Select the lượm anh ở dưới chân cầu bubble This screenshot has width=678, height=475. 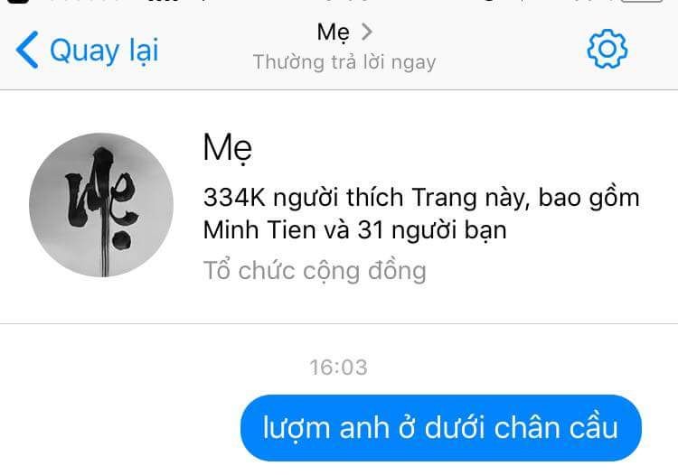441,428
